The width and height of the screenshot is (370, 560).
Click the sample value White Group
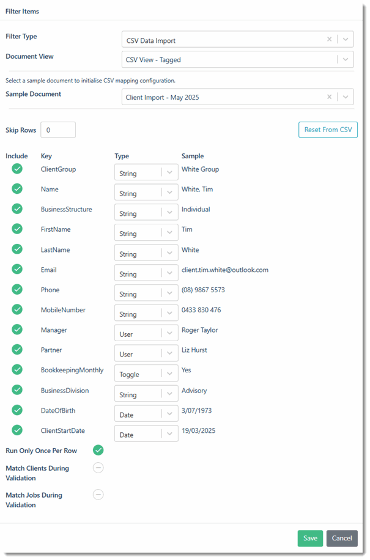pos(201,169)
